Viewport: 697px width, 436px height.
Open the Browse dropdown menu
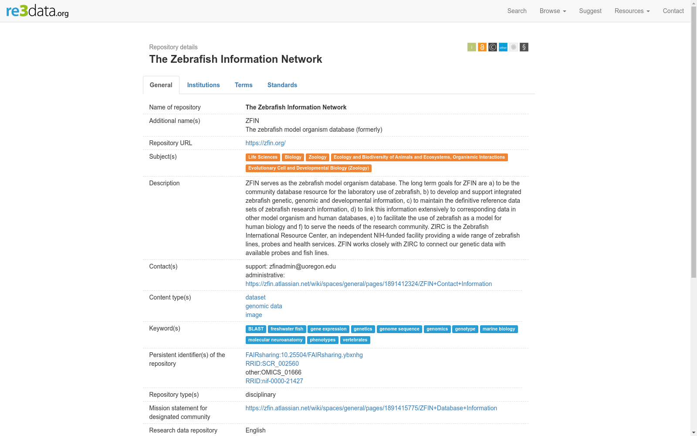coord(552,11)
